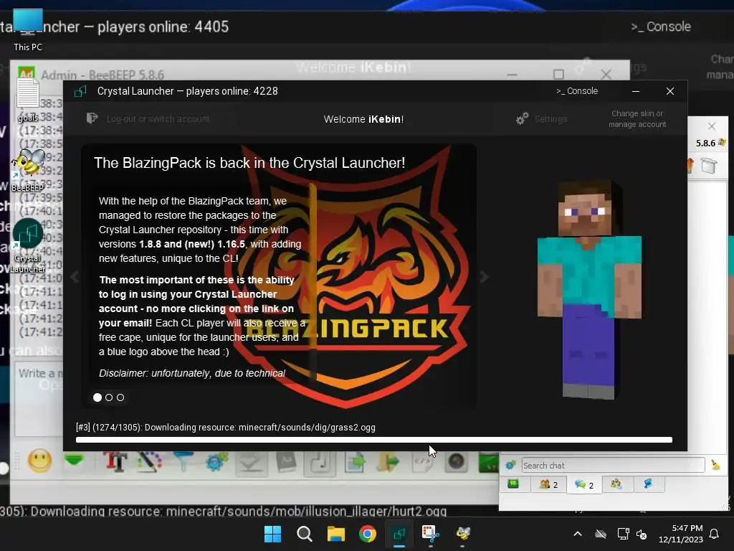Click in BeeBEEP write message box
This screenshot has height=551, width=734.
[39, 398]
